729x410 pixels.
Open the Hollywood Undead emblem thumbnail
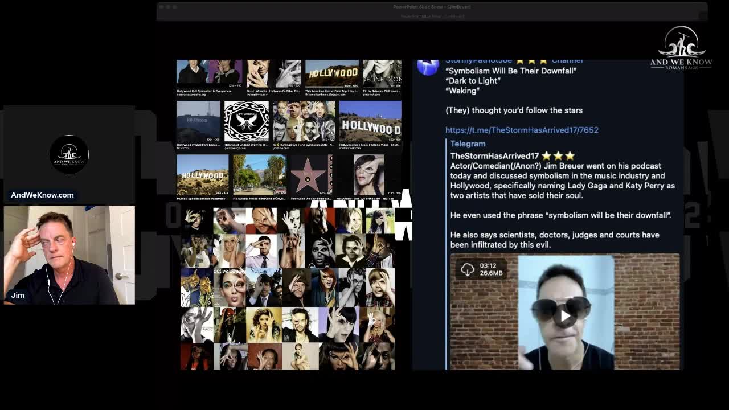[x=247, y=121]
